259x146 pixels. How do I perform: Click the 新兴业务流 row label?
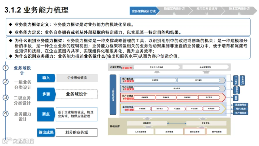tap(128, 107)
